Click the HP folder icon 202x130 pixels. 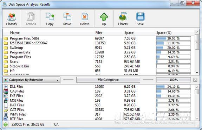[6, 71]
